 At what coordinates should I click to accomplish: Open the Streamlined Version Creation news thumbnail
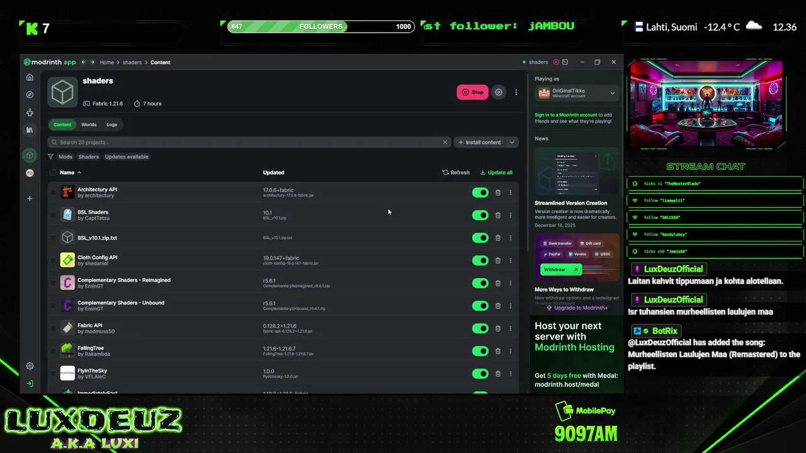[577, 172]
